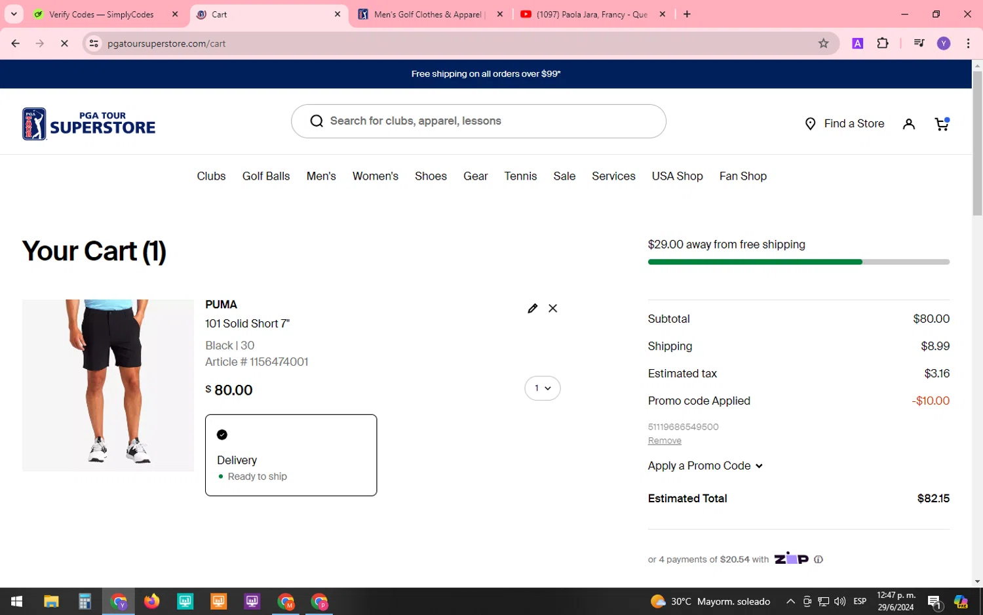Click the search for clubs input field
The height and width of the screenshot is (615, 983).
click(x=478, y=121)
